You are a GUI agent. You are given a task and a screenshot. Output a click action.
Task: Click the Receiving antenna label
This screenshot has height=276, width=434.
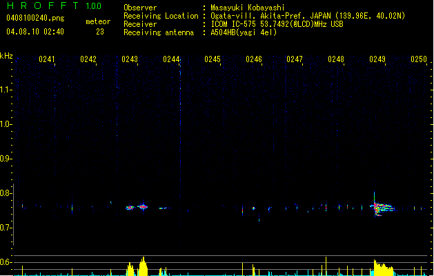[x=159, y=32]
